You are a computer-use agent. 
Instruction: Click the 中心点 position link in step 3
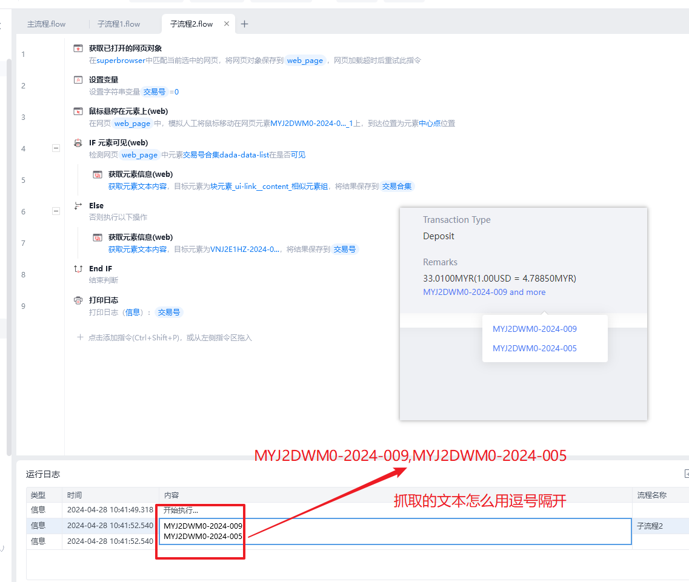[430, 124]
